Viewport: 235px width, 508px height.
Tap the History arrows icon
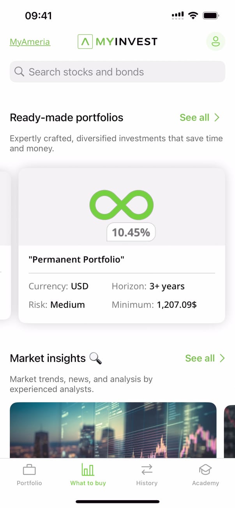click(x=147, y=470)
